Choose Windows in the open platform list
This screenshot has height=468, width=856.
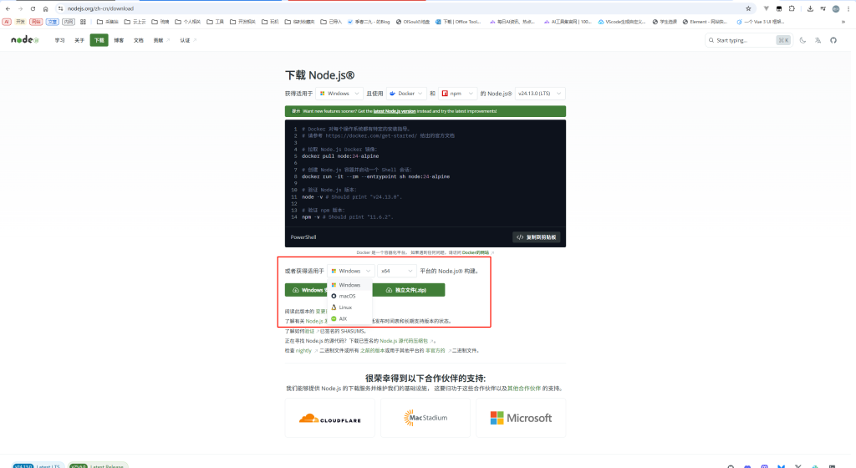click(x=349, y=285)
